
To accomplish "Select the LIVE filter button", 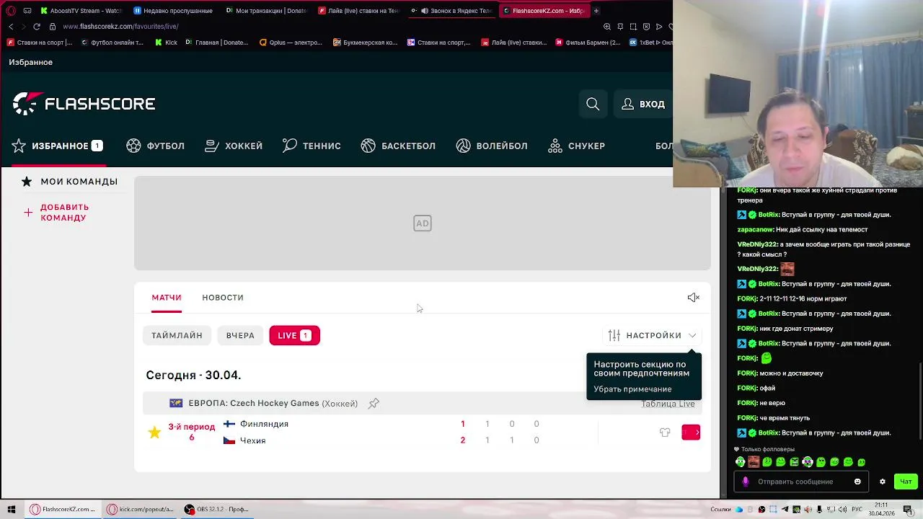I will [x=294, y=335].
